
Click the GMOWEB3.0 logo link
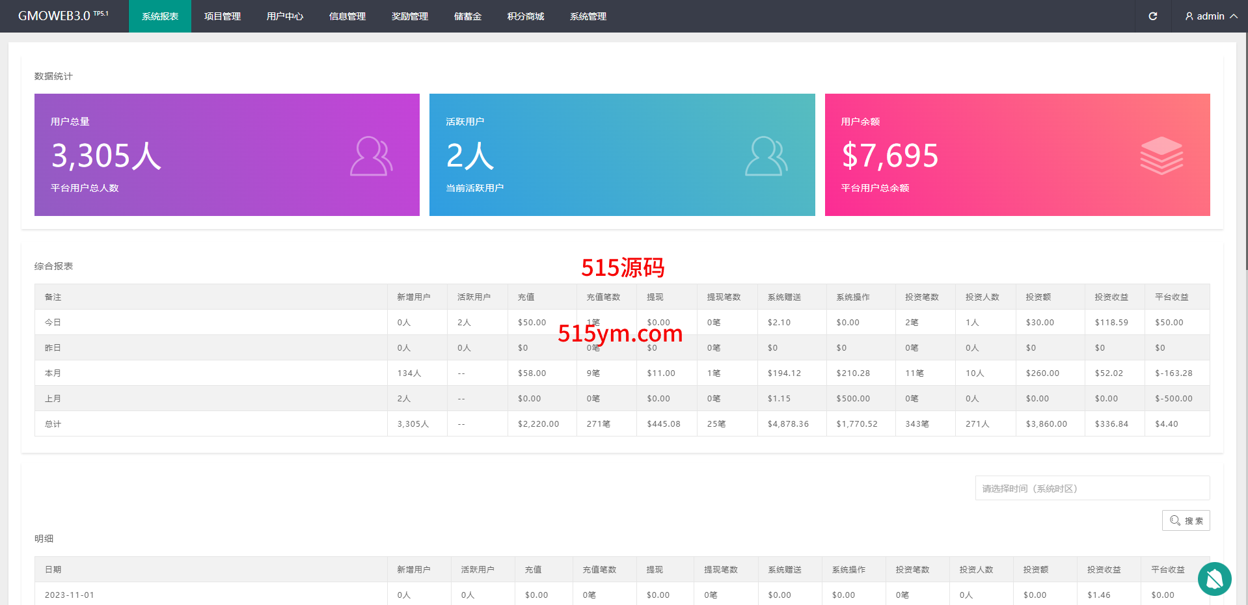pos(63,16)
